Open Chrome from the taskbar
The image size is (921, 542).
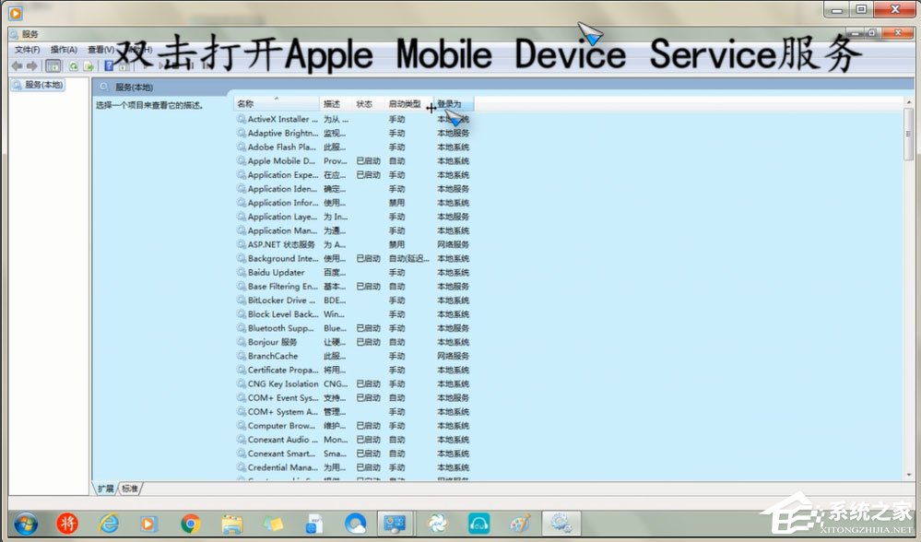(x=189, y=523)
